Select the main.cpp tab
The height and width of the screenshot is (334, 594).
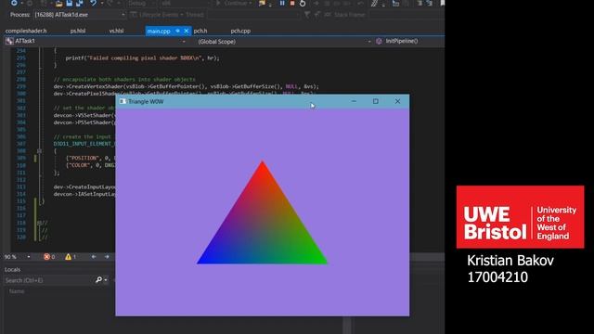159,31
